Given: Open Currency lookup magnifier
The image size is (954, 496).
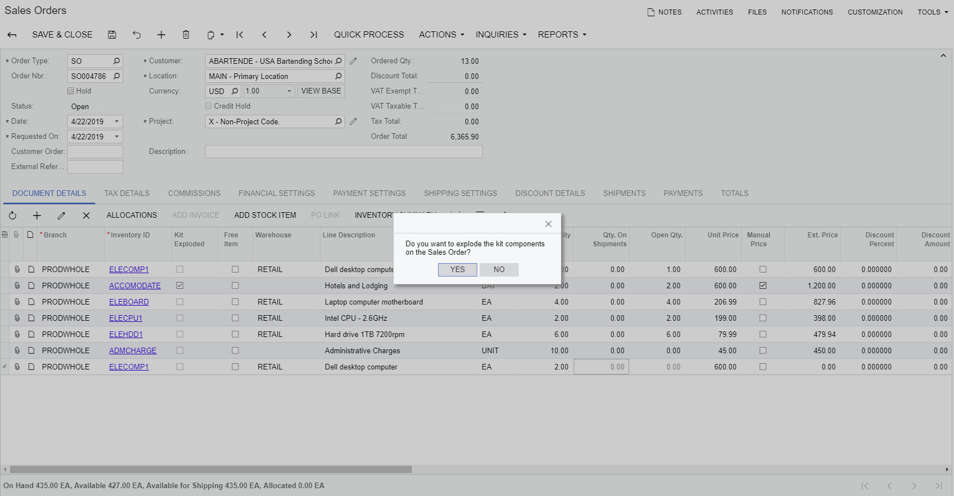Looking at the screenshot, I should click(235, 91).
